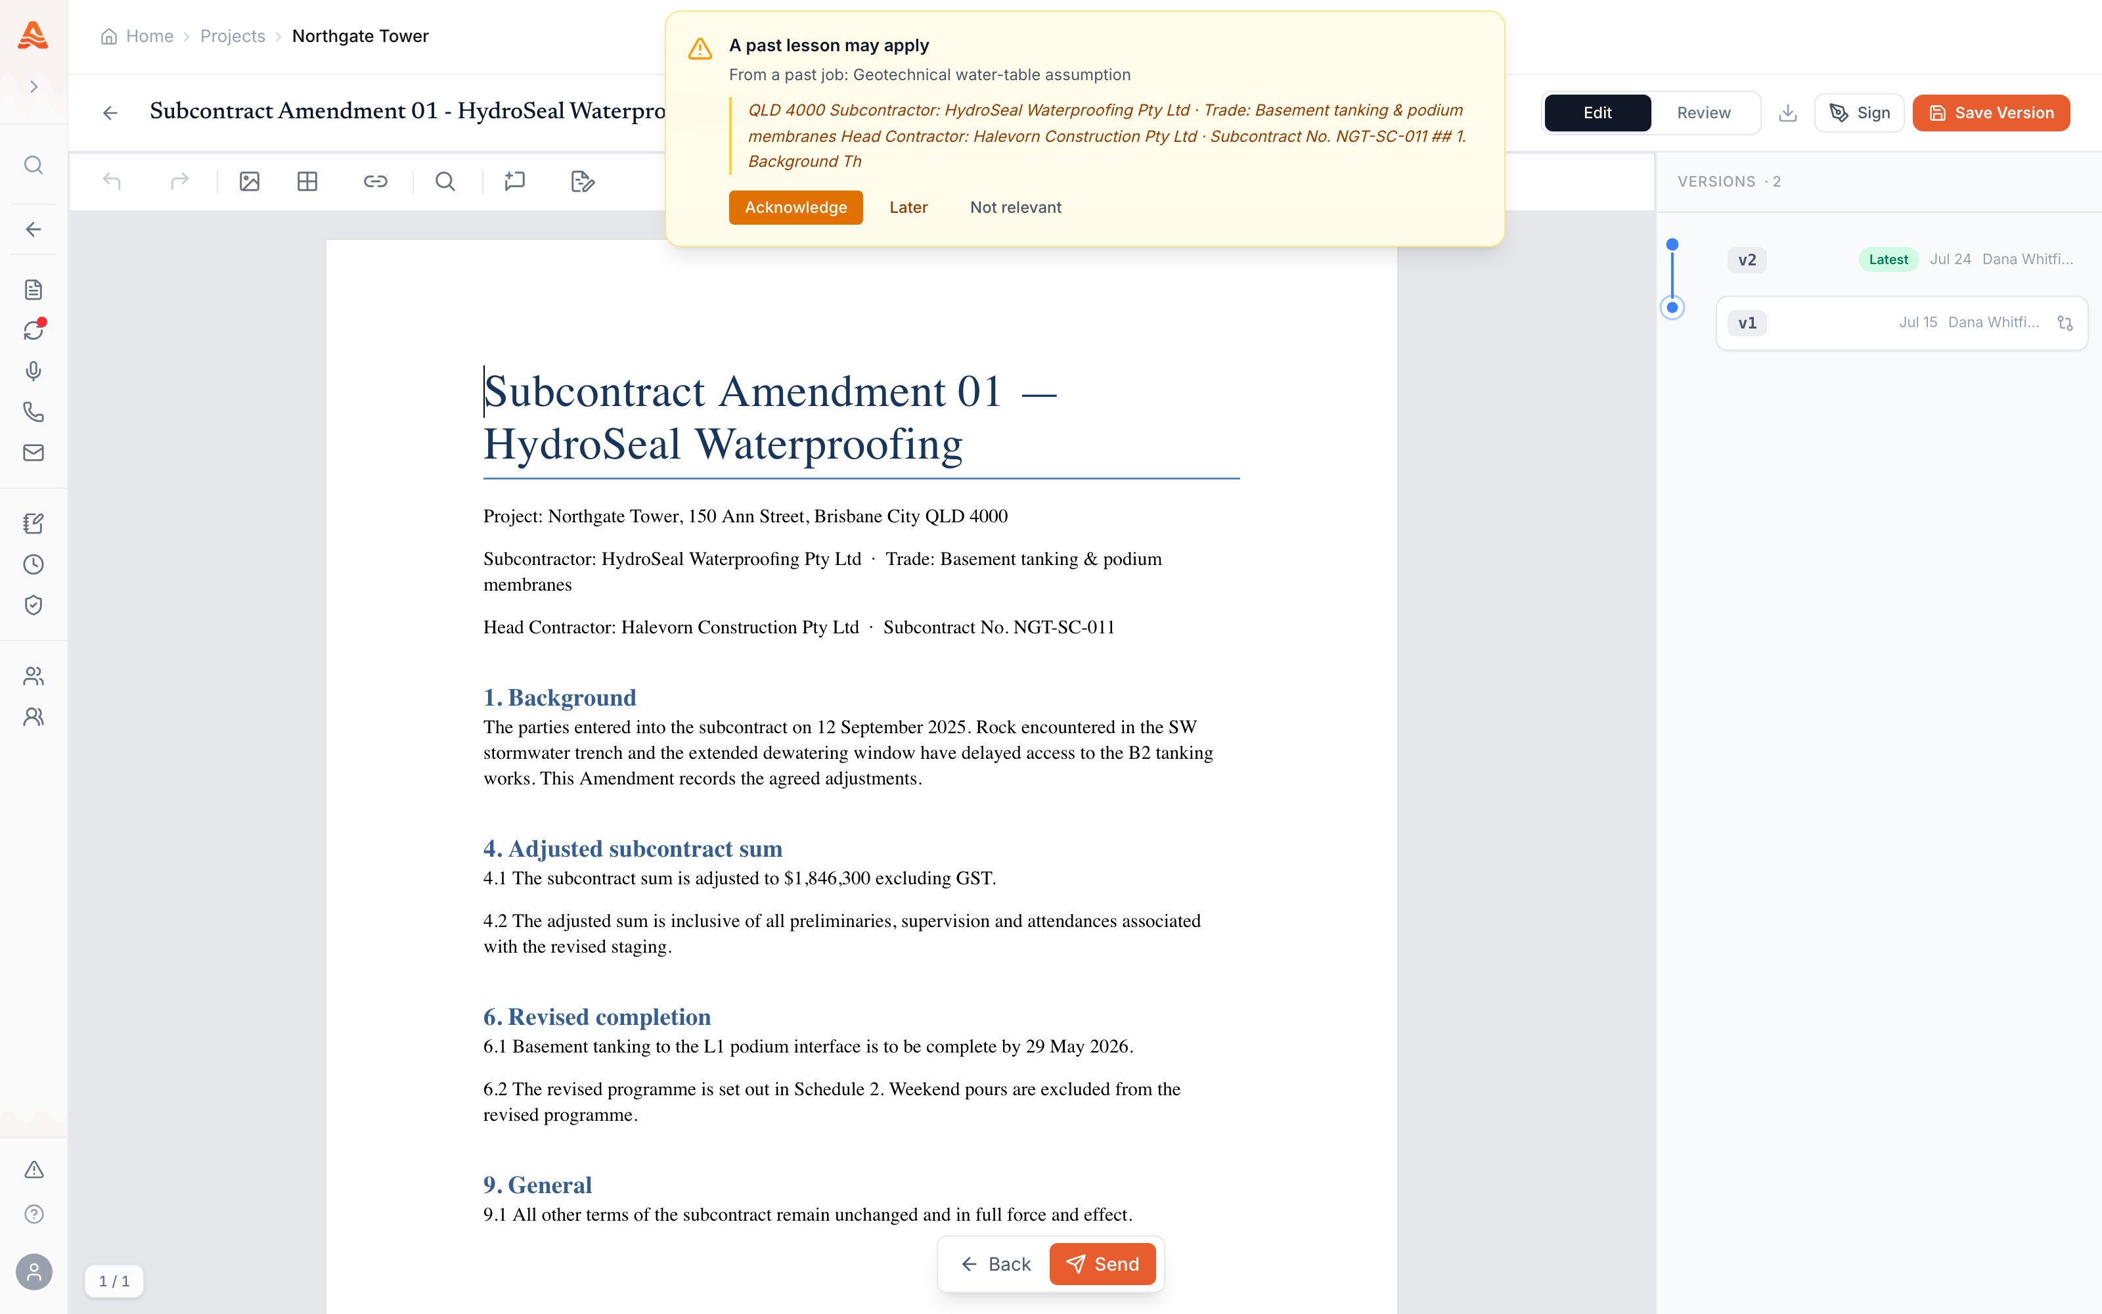Click clause 4.1 subcontract sum text
The image size is (2102, 1314).
pos(739,878)
